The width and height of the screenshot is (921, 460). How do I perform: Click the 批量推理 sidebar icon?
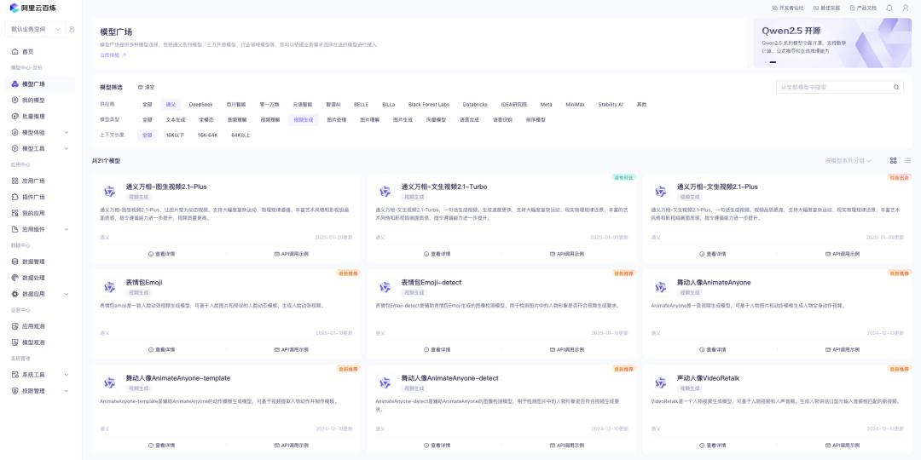click(x=15, y=116)
